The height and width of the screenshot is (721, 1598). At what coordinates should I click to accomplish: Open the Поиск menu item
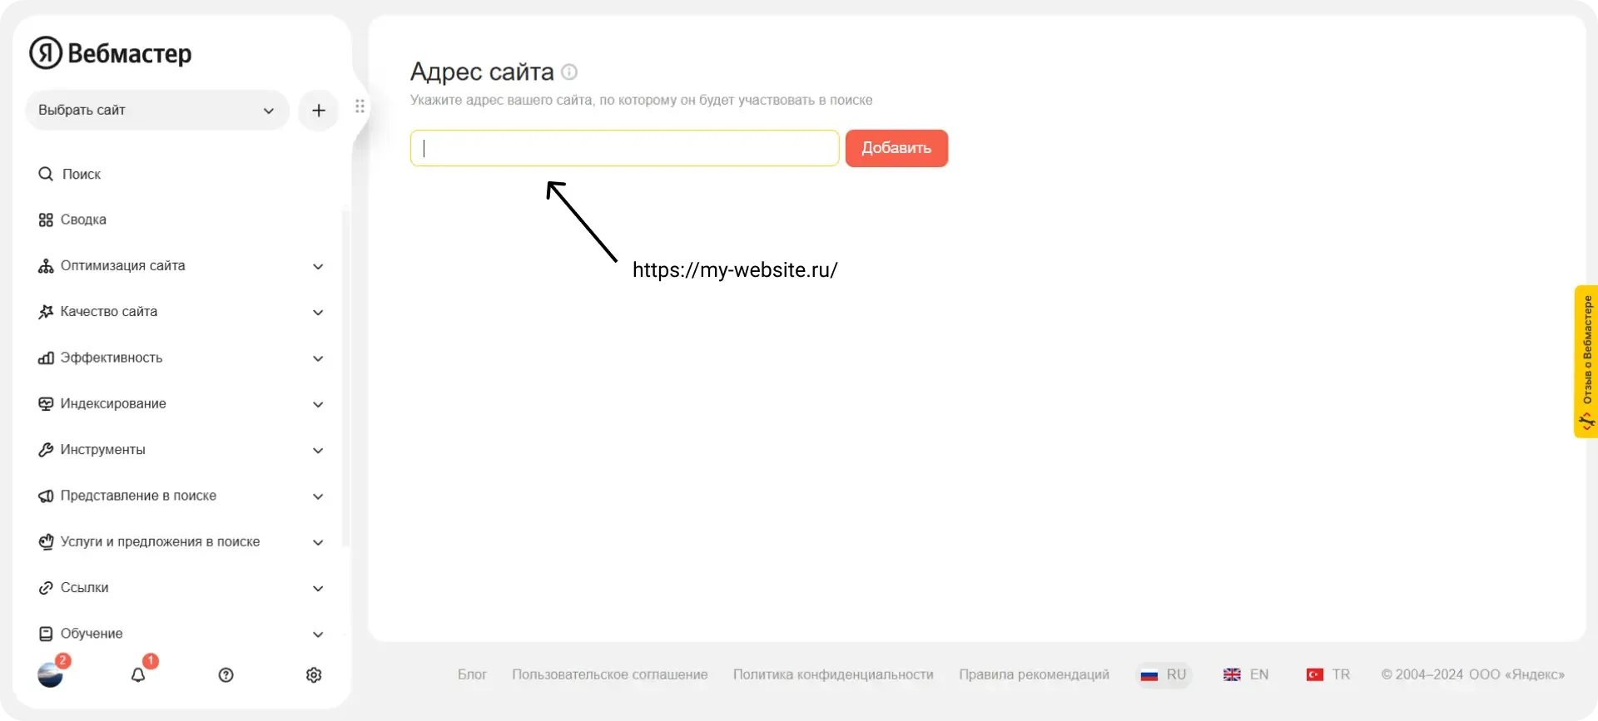click(x=82, y=174)
